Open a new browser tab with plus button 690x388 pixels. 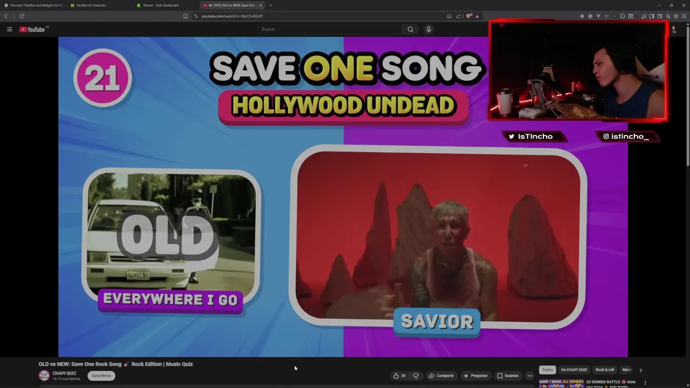coord(271,5)
